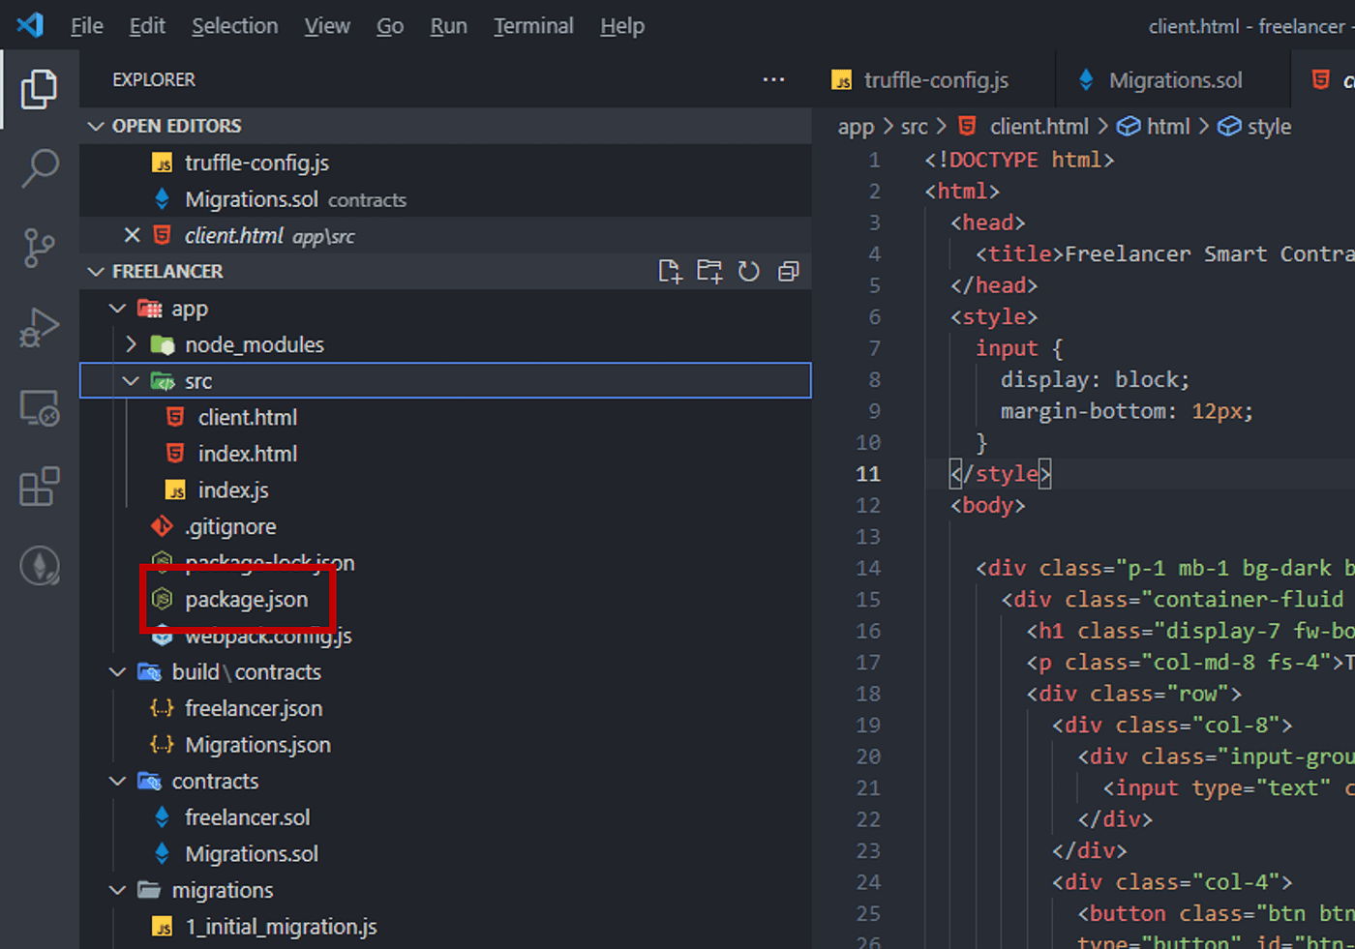
Task: Create a new folder in the Explorer
Action: [x=709, y=272]
